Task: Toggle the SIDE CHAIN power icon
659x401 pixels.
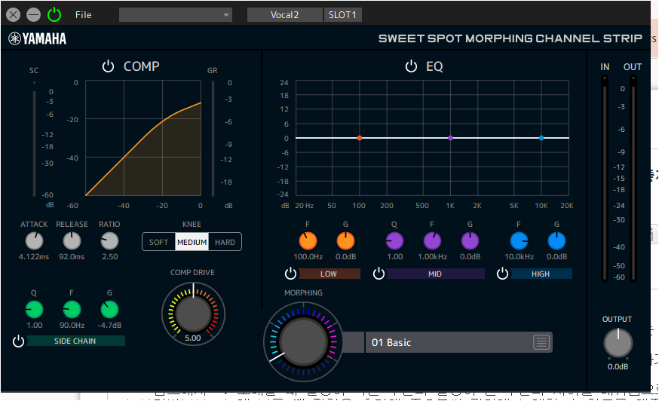Action: pos(19,341)
